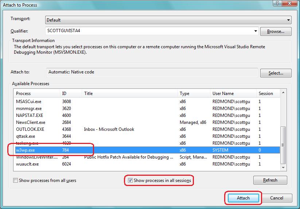Select the NAPSTAT.EXE process row

(147, 115)
